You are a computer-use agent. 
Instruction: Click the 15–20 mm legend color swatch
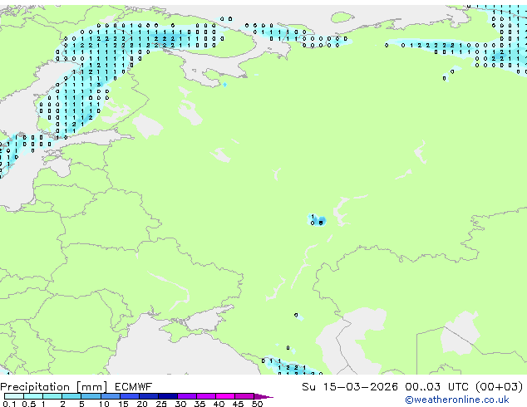coord(129,396)
